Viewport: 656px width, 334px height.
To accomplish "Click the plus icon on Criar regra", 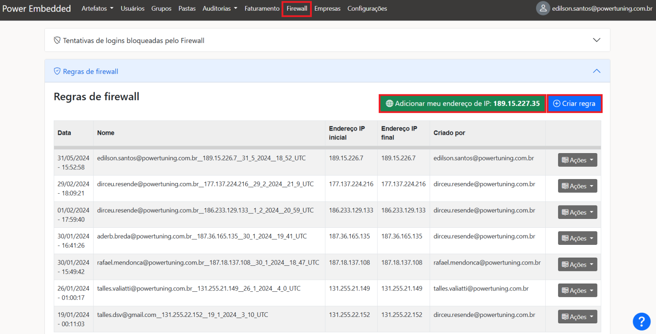I will 556,104.
